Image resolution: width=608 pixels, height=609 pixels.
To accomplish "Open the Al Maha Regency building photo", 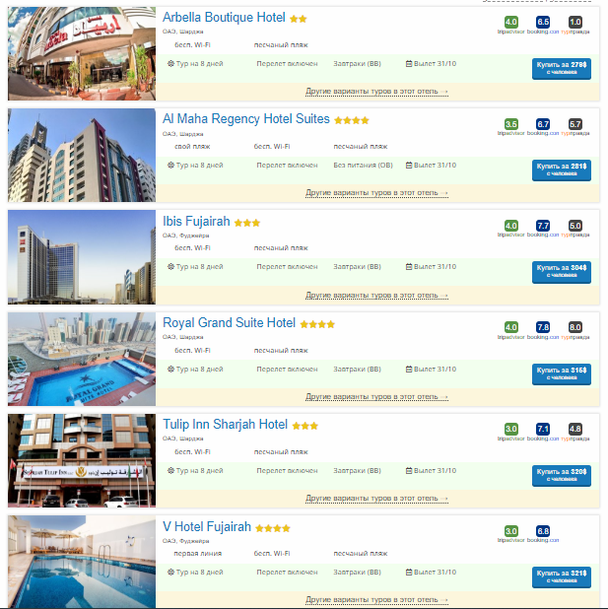I will 82,156.
